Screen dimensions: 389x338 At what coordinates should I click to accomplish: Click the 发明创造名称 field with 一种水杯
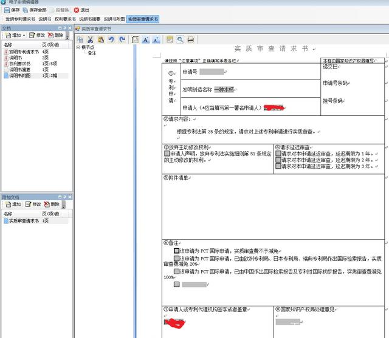tap(224, 90)
